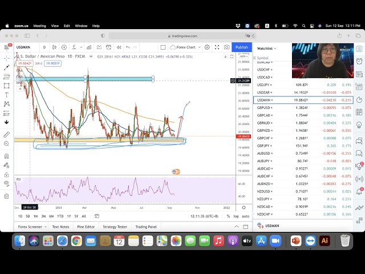
Task: Click the Measure ruler tool
Action: coord(7,135)
